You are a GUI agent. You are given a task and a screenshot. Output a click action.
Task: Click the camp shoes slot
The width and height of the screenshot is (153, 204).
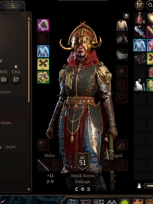tap(122, 38)
